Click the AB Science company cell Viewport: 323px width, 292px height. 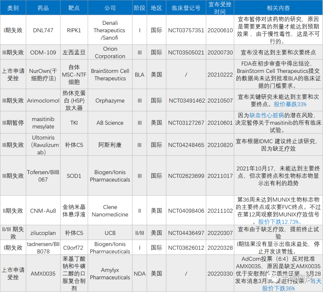[x=110, y=123]
